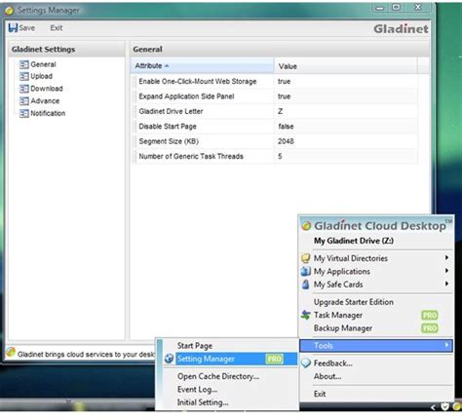Open My Gladinet Drive (Z:)
Viewport: 462px width, 420px height.
pyautogui.click(x=354, y=241)
